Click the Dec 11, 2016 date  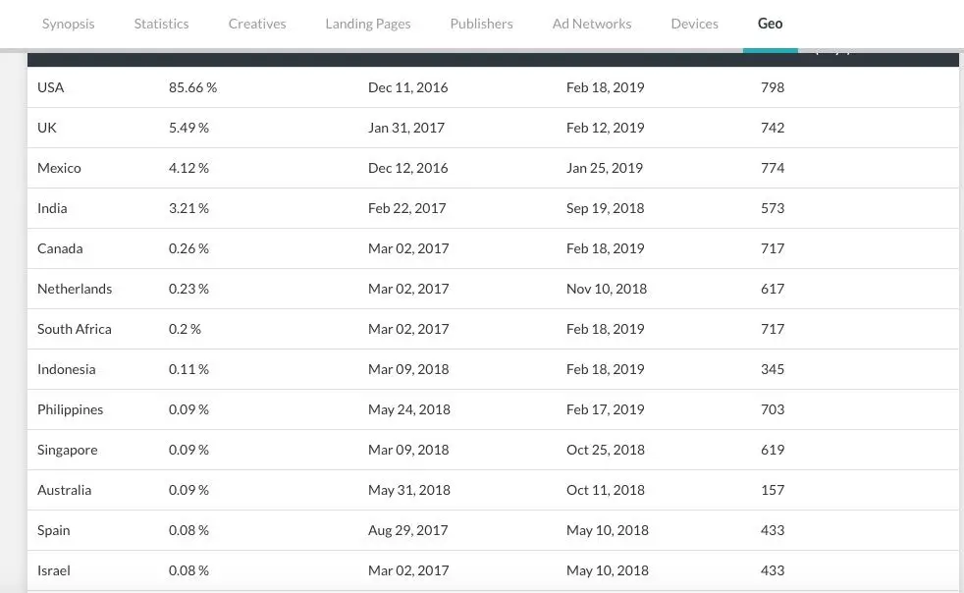407,87
